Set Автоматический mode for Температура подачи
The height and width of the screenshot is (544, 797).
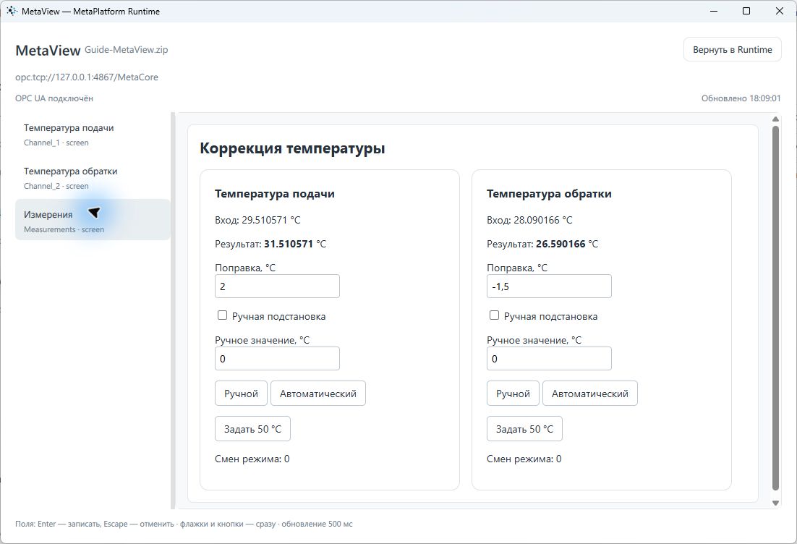tap(318, 394)
